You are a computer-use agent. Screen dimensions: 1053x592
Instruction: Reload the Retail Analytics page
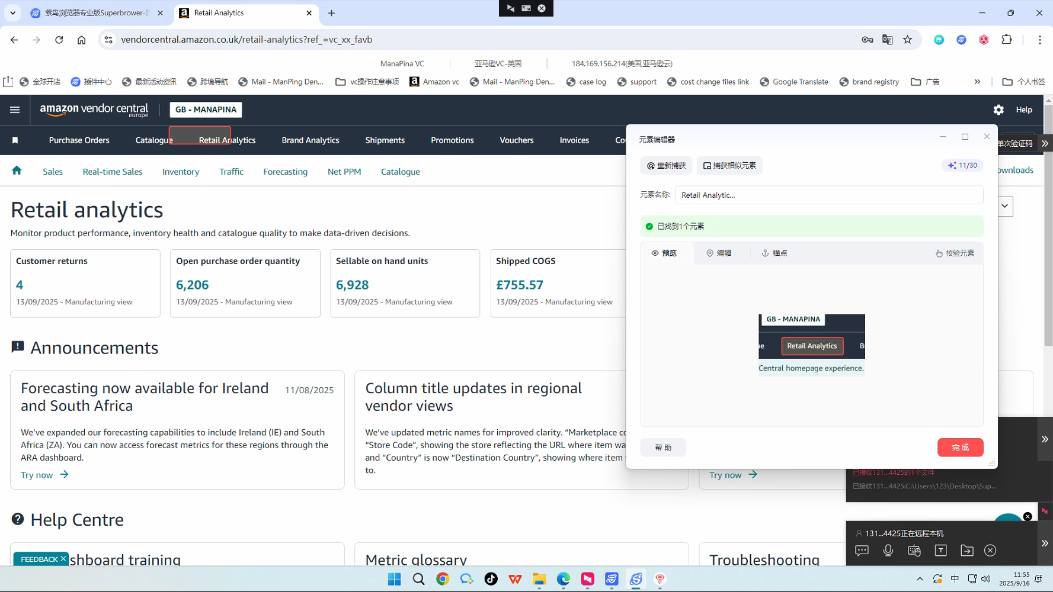click(59, 40)
